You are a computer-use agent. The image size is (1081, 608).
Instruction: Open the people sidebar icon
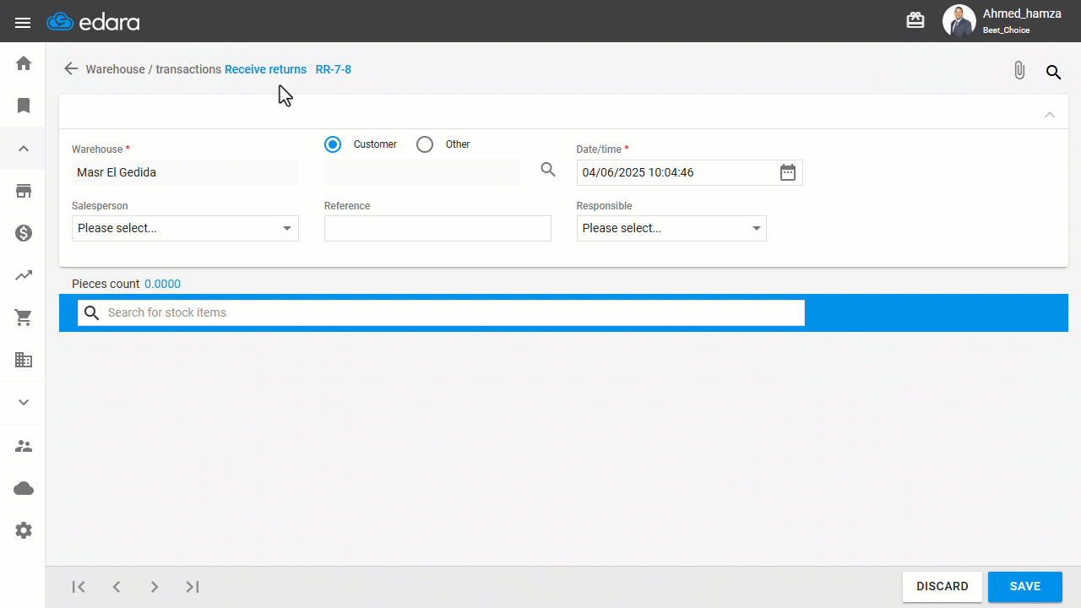(24, 446)
